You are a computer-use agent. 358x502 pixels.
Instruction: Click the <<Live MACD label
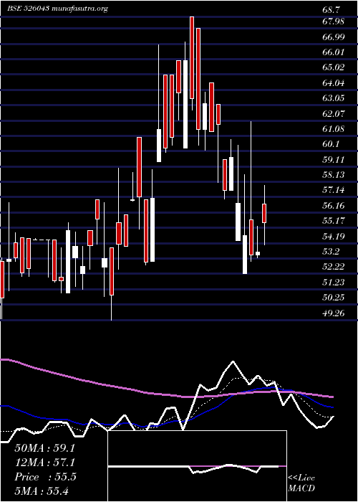click(301, 483)
